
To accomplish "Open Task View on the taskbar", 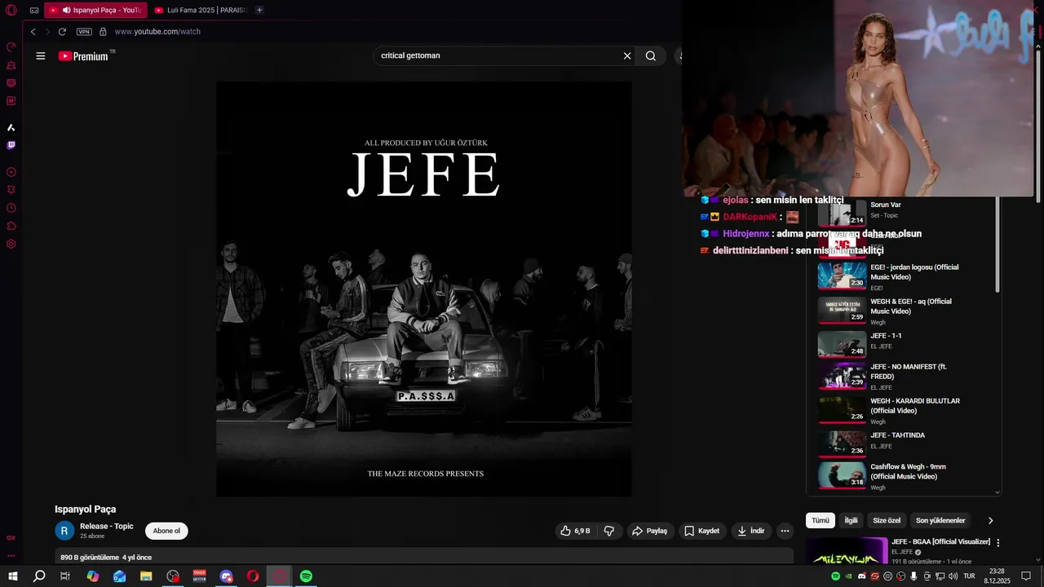I will [x=65, y=576].
